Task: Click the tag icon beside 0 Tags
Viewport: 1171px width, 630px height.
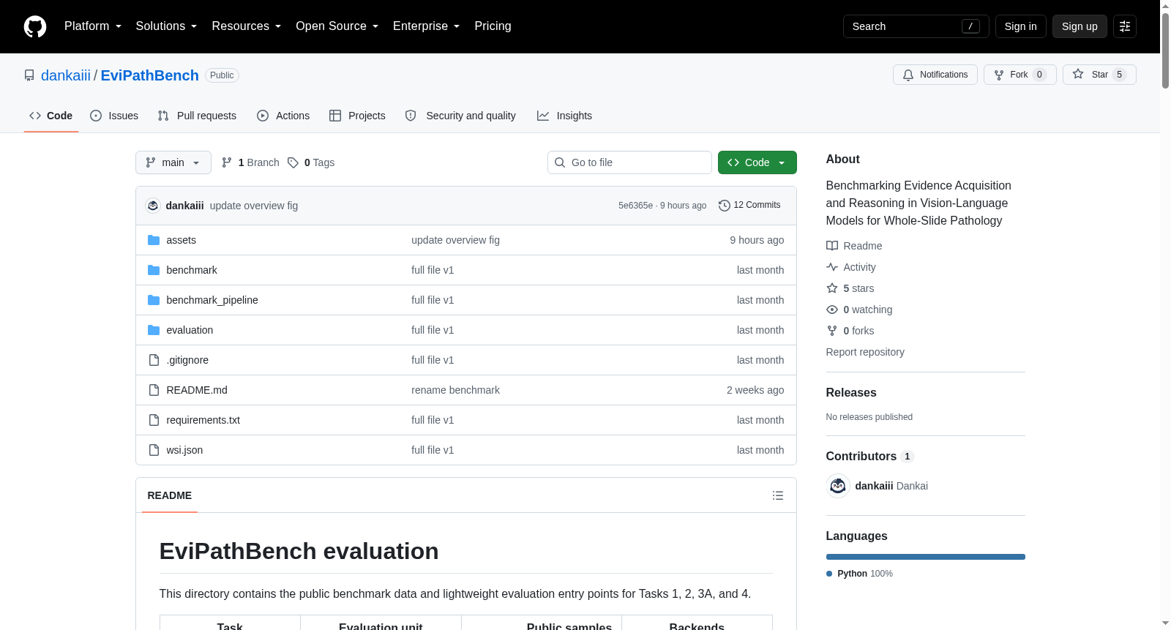Action: (x=293, y=162)
